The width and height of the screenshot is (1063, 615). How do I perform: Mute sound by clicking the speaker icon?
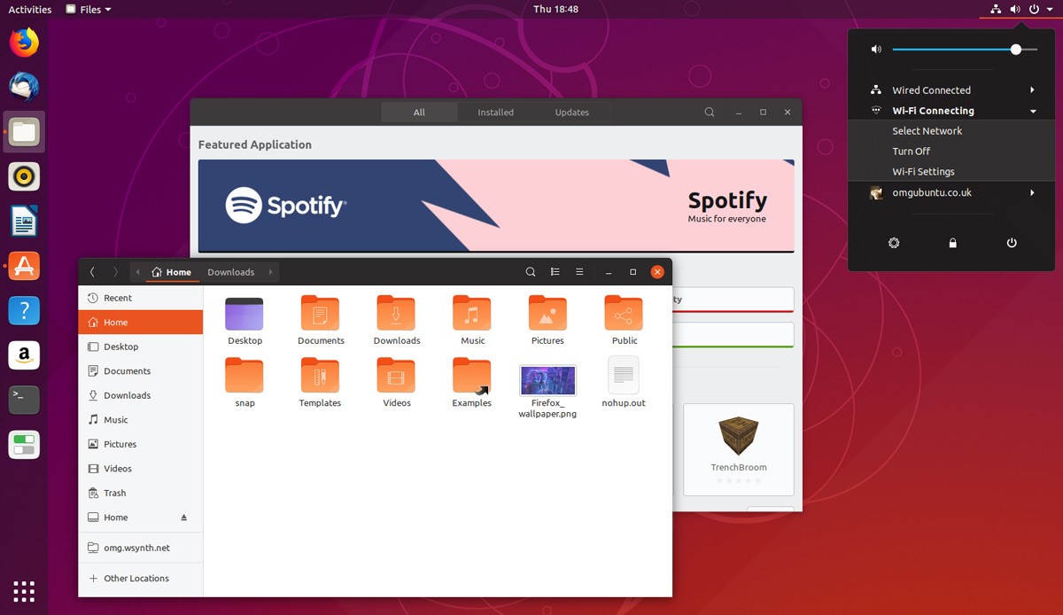coord(876,49)
